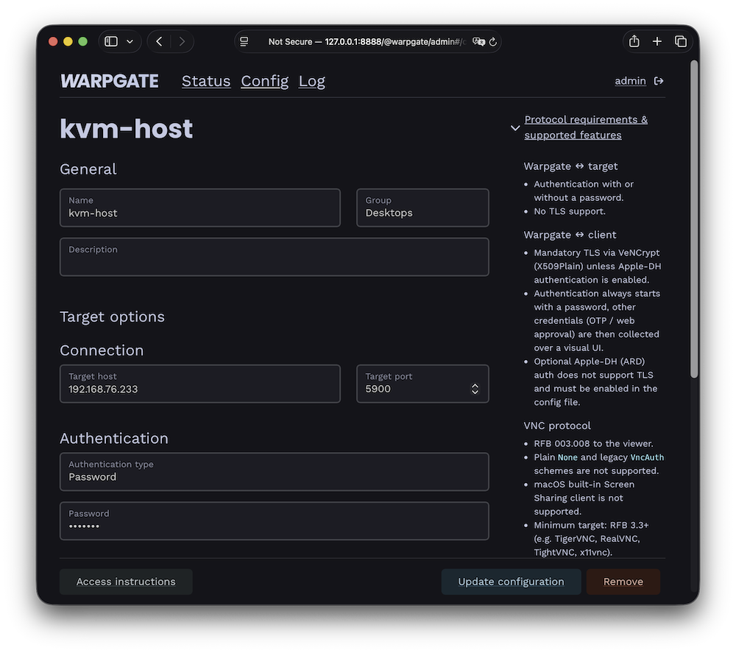
Task: Click the translate icon in address bar
Action: click(478, 41)
